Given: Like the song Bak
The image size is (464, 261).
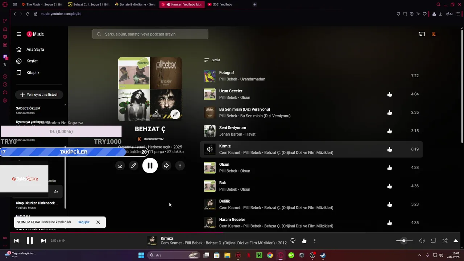Looking at the screenshot, I should point(390,186).
